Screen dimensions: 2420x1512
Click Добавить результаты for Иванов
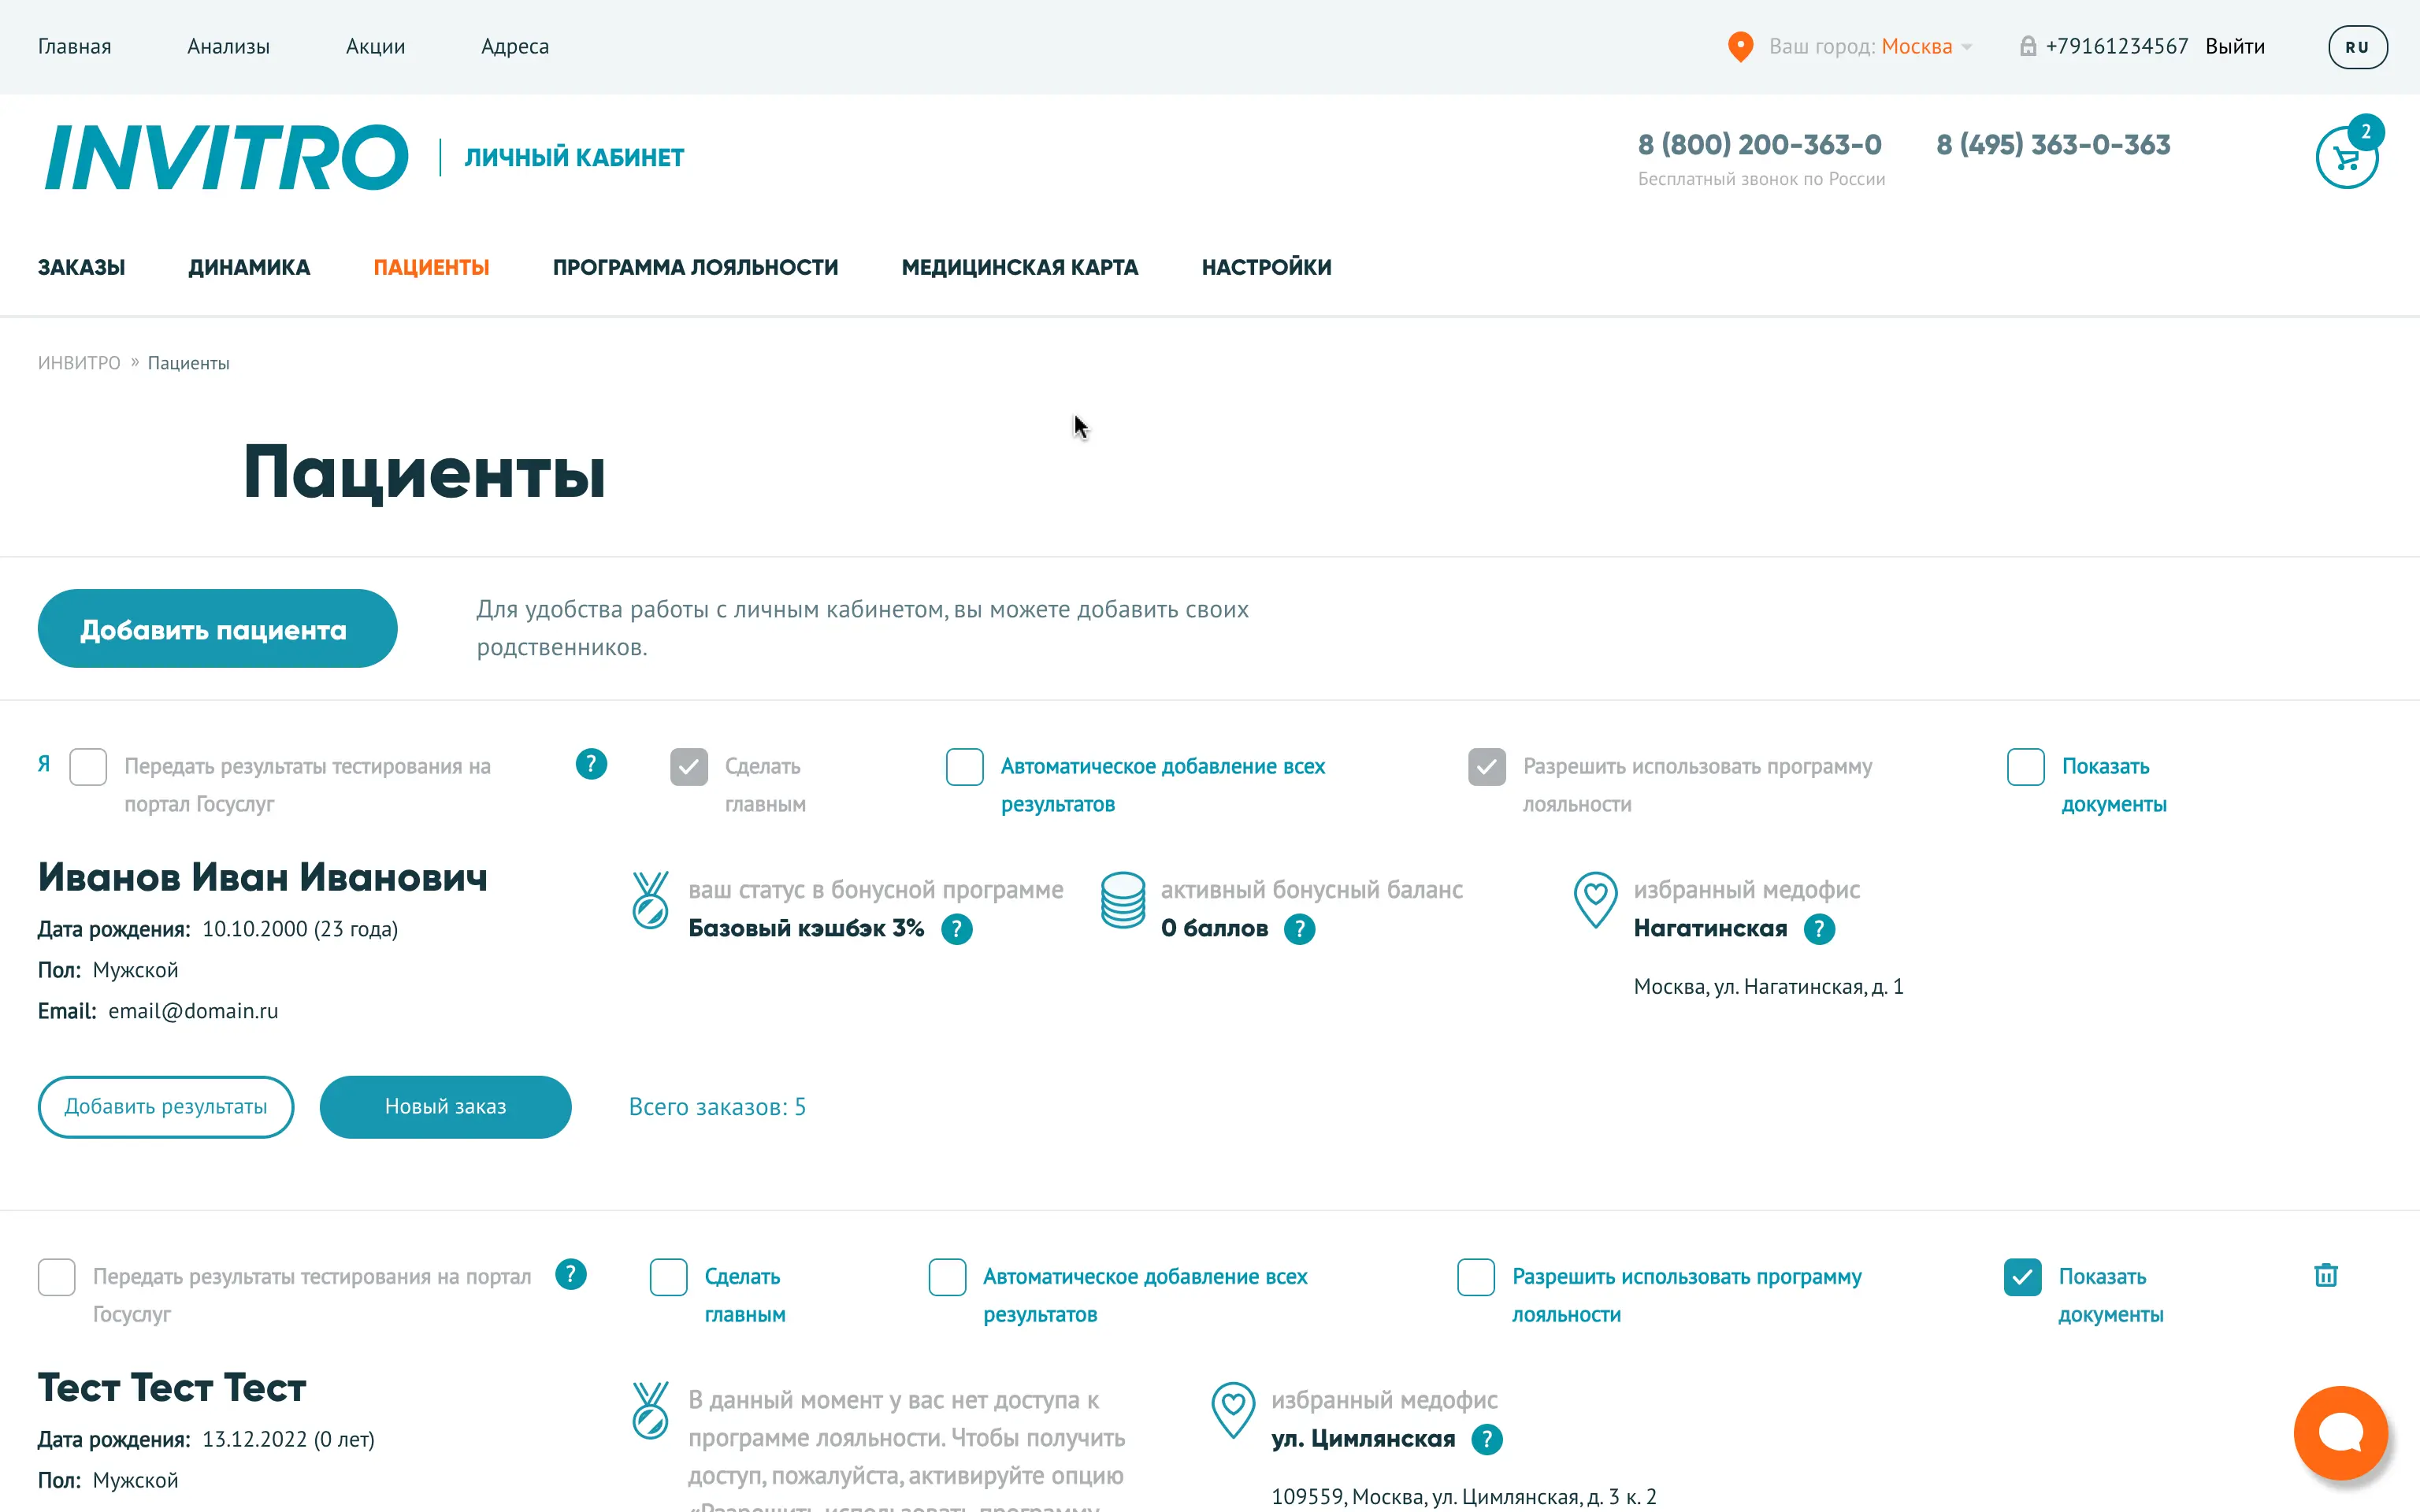[166, 1107]
